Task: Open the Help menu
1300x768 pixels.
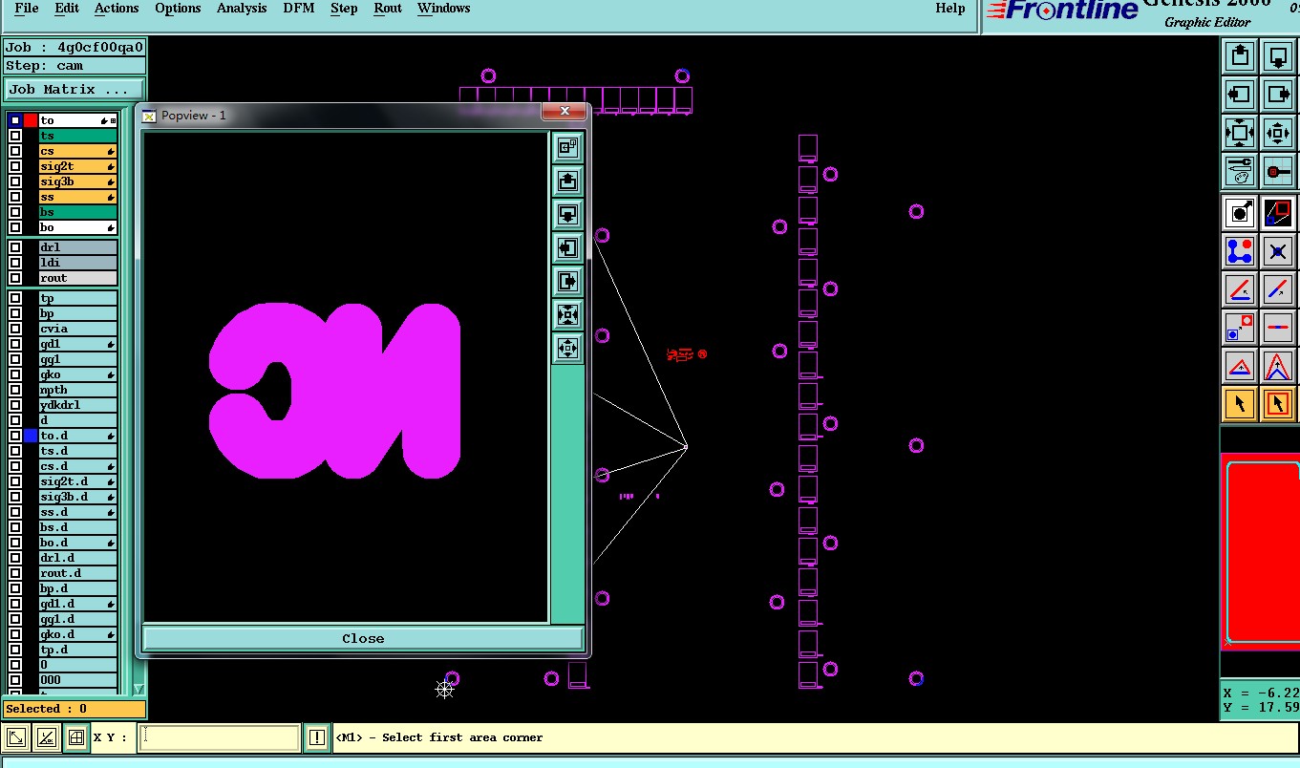Action: point(950,9)
